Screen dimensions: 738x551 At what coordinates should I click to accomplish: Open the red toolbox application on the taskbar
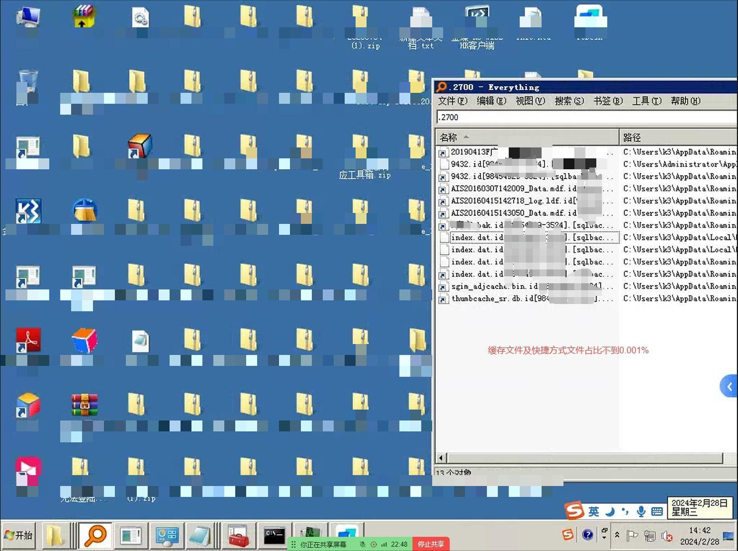238,535
